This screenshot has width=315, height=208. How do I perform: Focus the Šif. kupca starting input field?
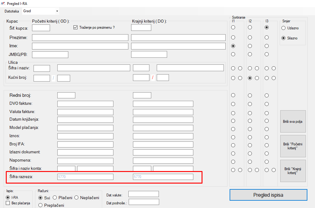(x=41, y=28)
